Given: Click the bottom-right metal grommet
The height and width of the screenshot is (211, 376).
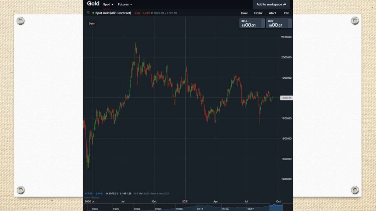Looking at the screenshot, I should coord(355,190).
